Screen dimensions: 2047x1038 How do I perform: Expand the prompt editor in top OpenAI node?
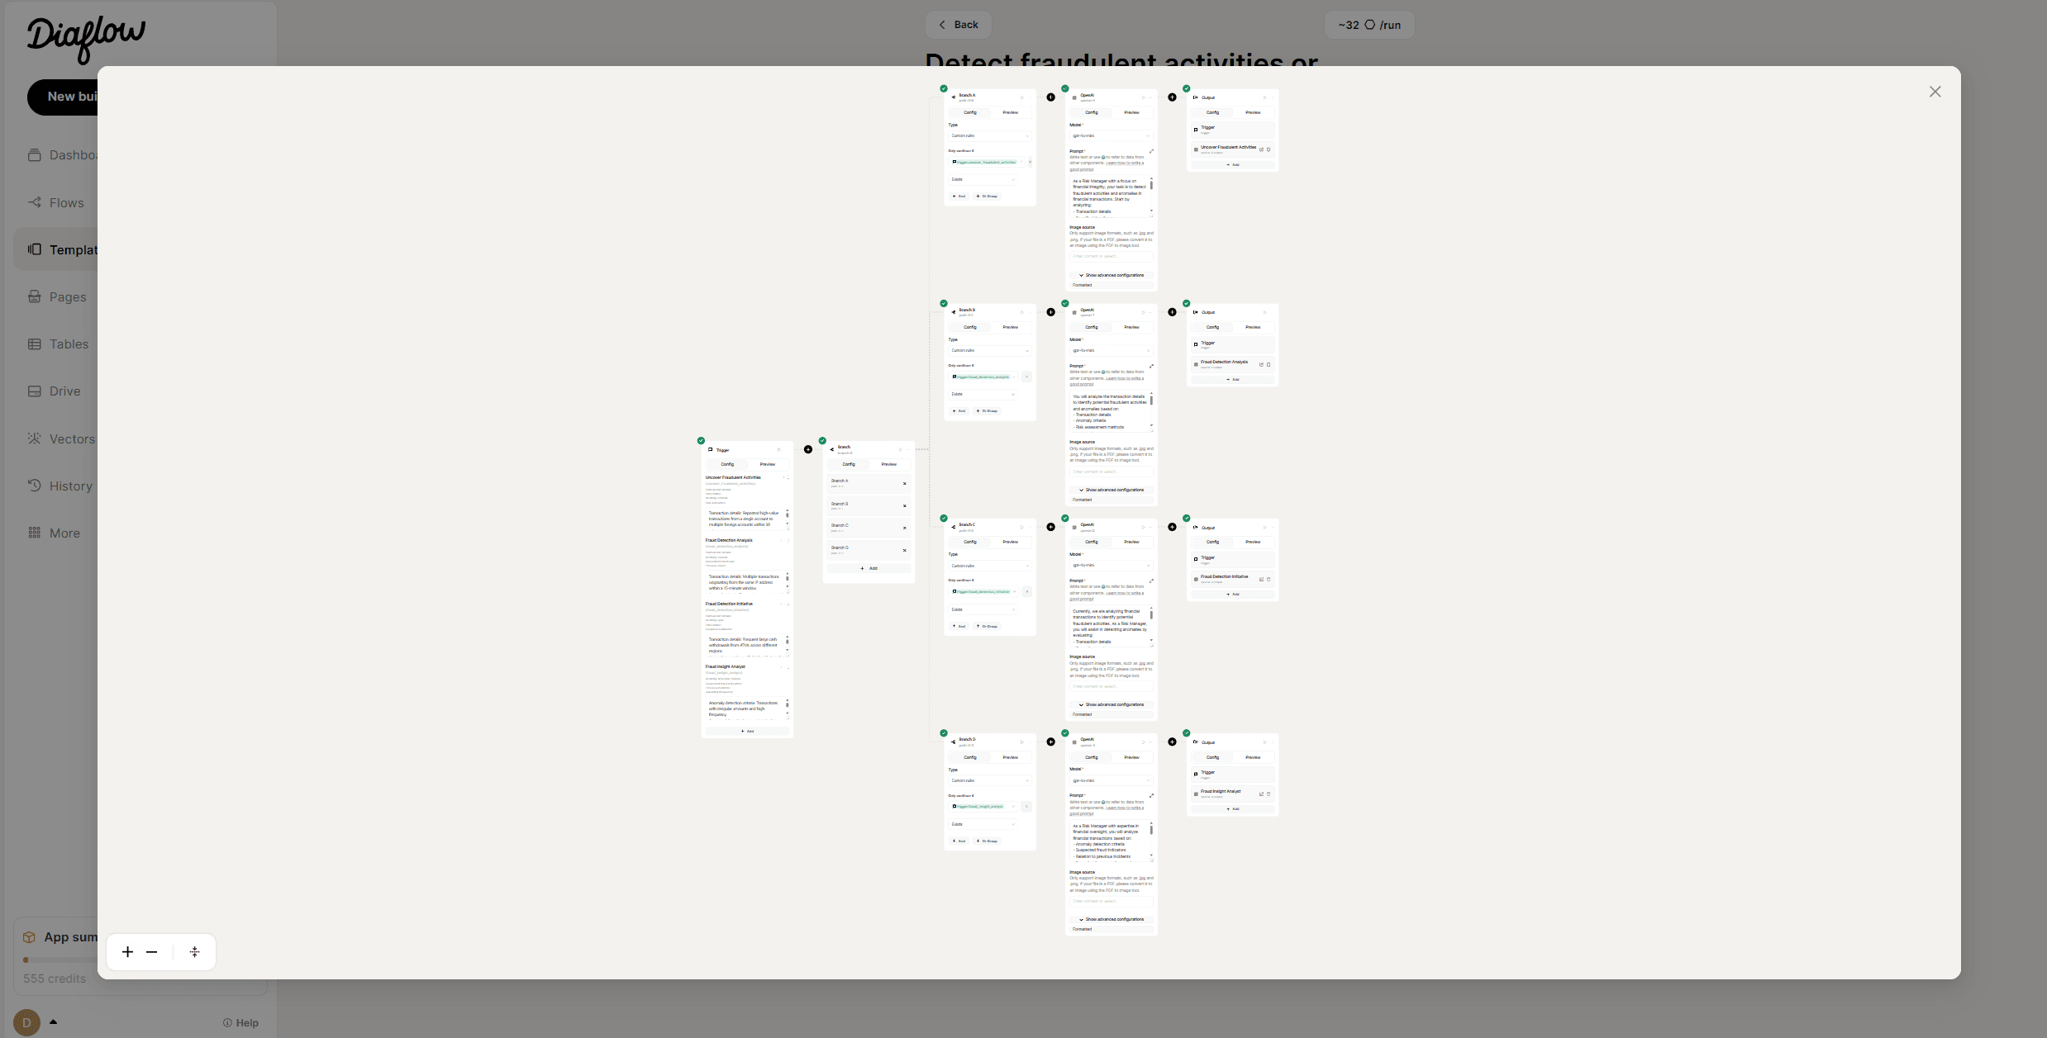[x=1151, y=151]
